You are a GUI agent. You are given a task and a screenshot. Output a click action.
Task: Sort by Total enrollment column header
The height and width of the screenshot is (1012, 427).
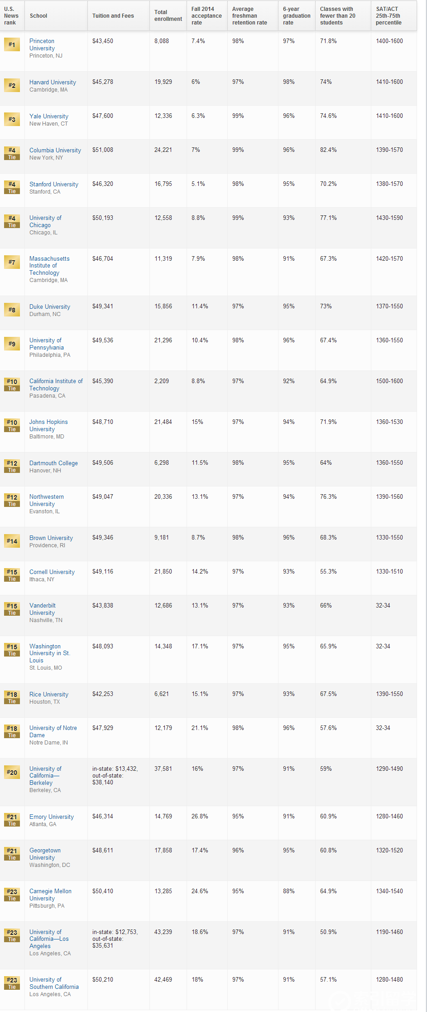168,16
